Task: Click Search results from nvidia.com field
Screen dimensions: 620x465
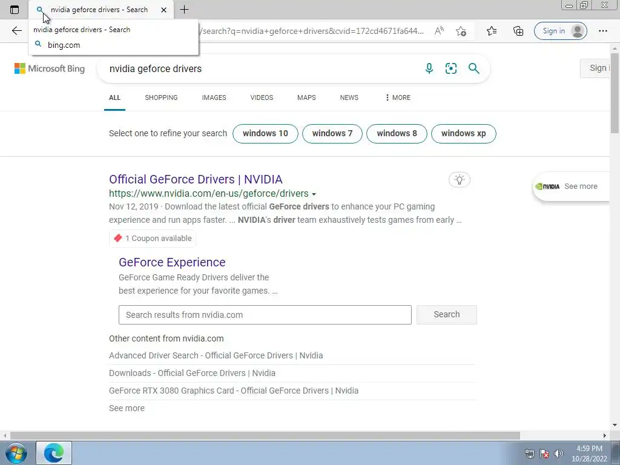Action: pos(265,315)
